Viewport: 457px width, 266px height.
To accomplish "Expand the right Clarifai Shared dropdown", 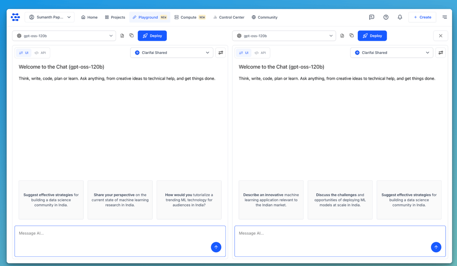I will 392,53.
